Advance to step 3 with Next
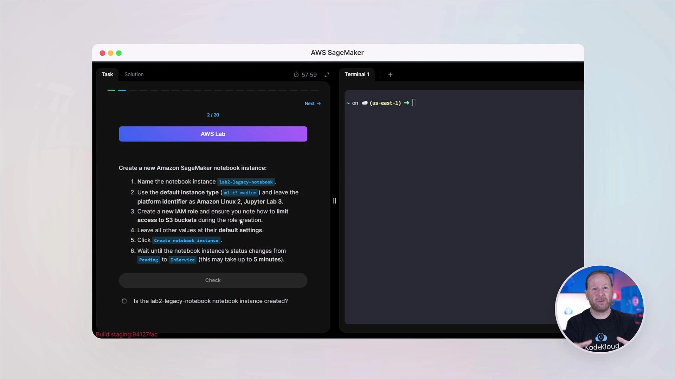This screenshot has width=675, height=379. (x=309, y=103)
